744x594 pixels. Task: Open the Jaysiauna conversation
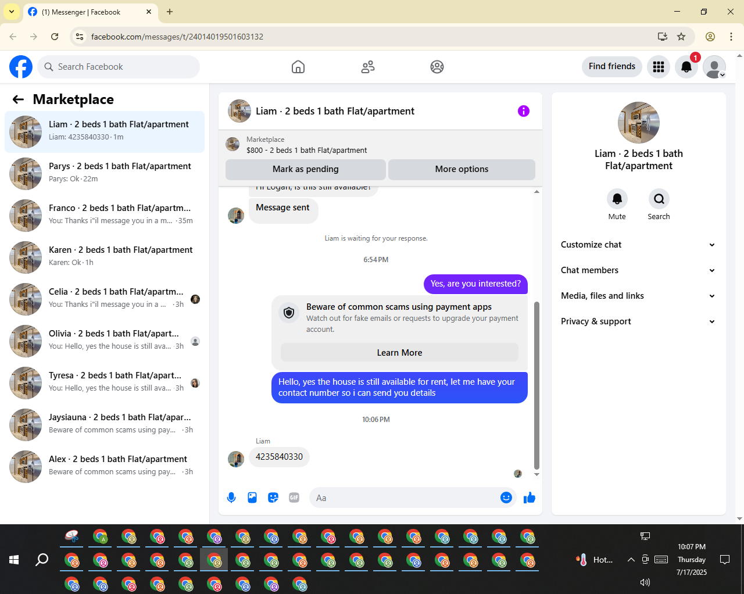click(x=105, y=425)
